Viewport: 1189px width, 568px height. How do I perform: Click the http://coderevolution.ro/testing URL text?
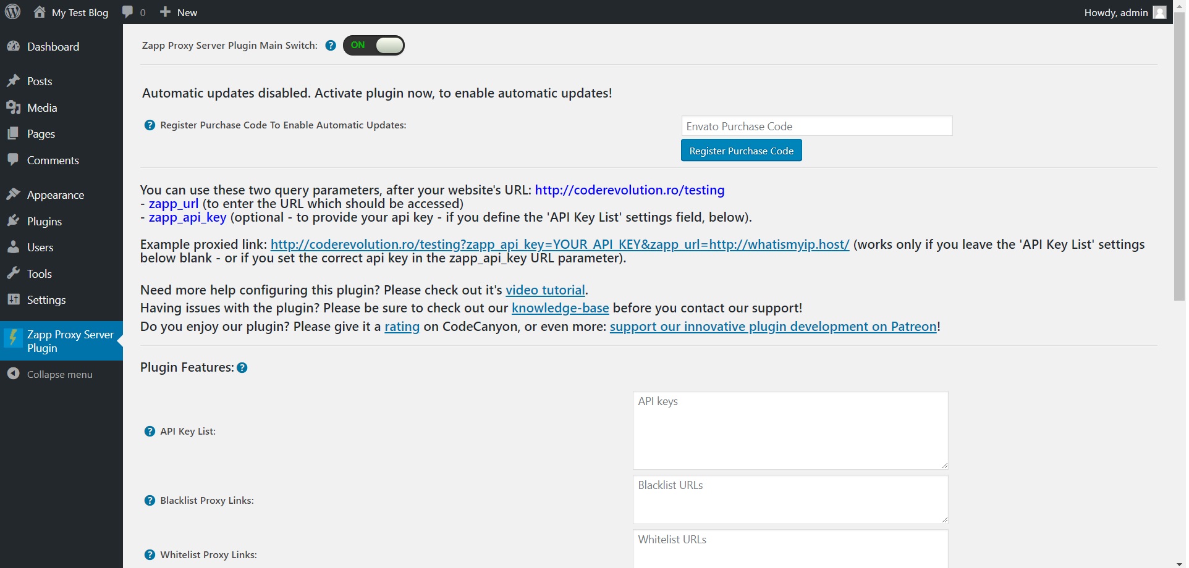coord(630,190)
